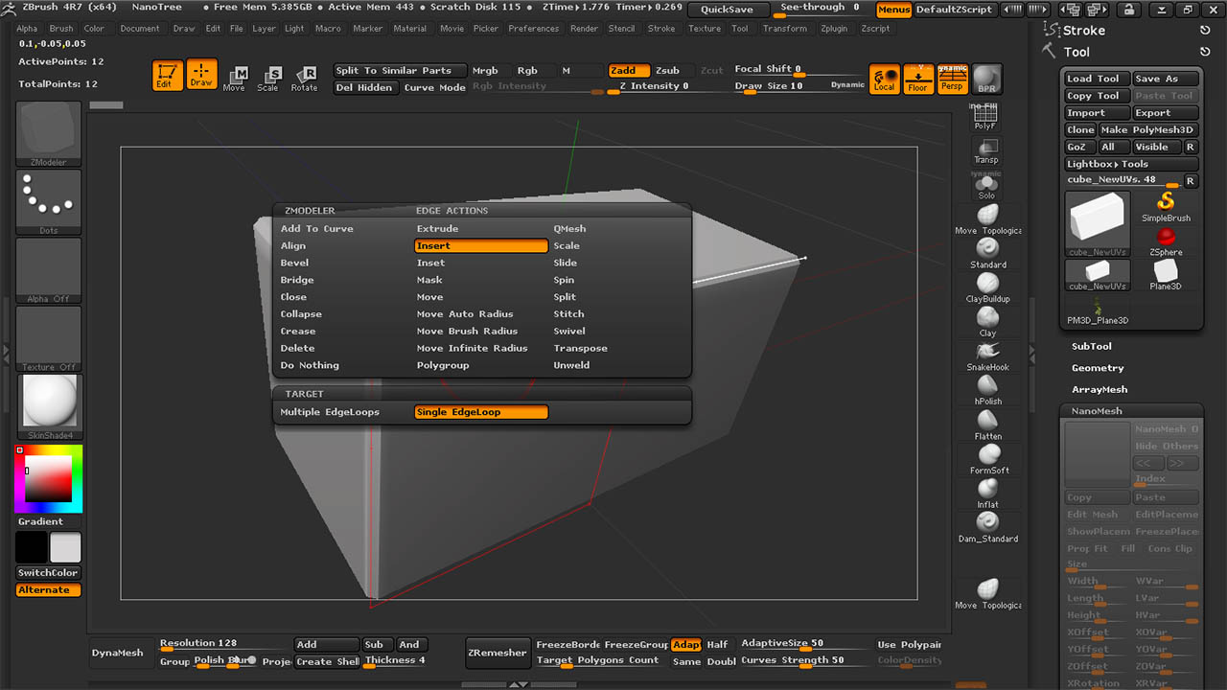
Task: Click the Load Tool button
Action: [1097, 79]
